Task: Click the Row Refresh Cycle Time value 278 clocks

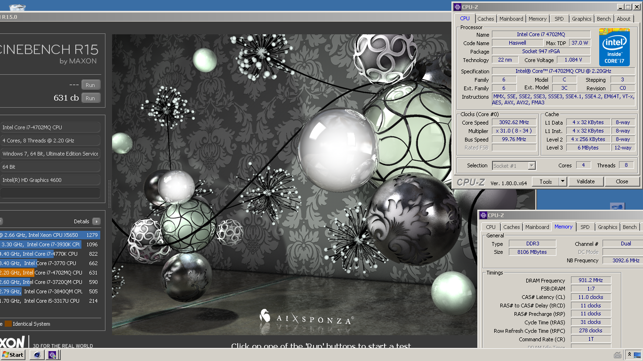Action: click(x=591, y=330)
